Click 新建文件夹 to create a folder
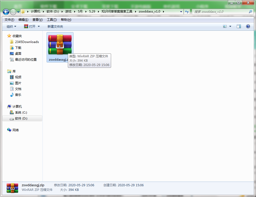Viewport: 256px width, 197px height. click(x=55, y=26)
